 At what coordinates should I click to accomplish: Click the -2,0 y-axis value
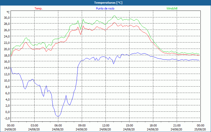(x=7, y=118)
